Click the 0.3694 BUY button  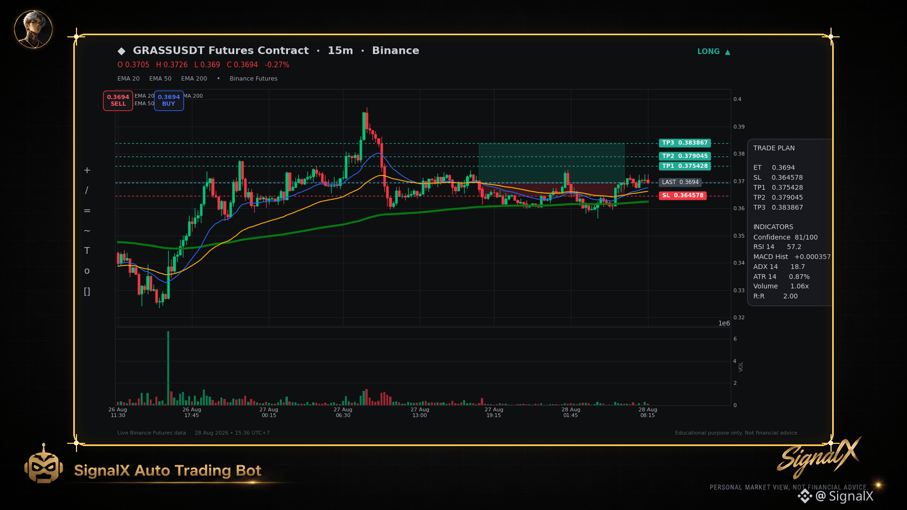[169, 100]
